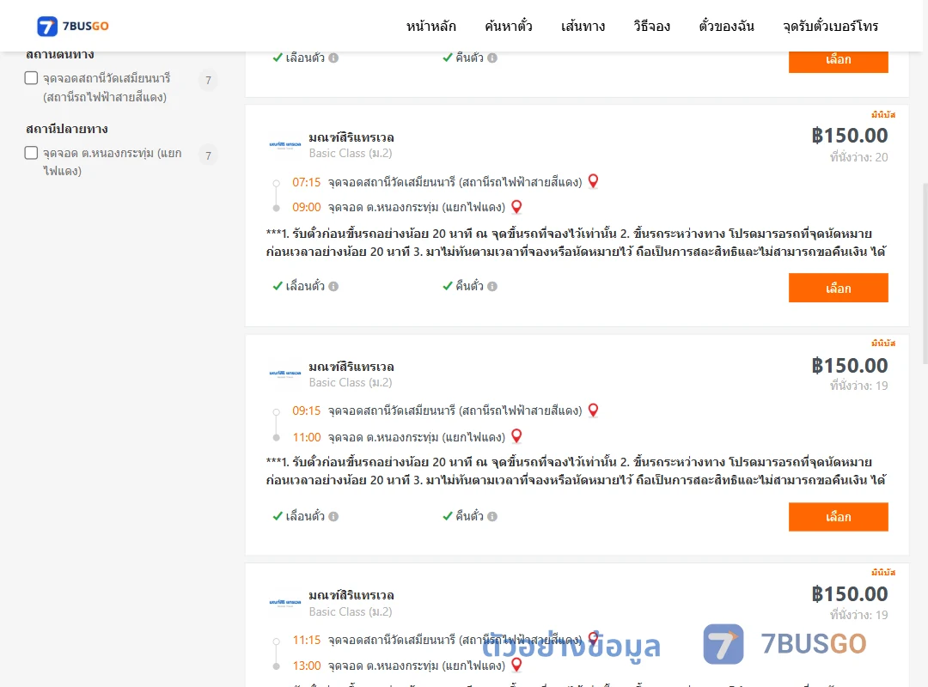Click the 07:15 departure time text
Screen dimensions: 928x687
[x=306, y=182]
